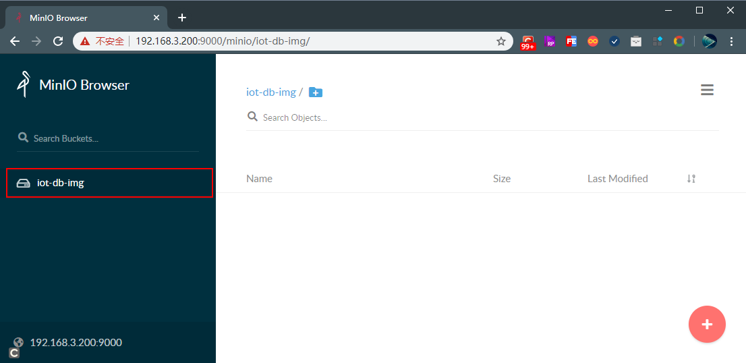Click the not secure warning triangle icon
Viewport: 746px width, 363px height.
click(x=85, y=41)
